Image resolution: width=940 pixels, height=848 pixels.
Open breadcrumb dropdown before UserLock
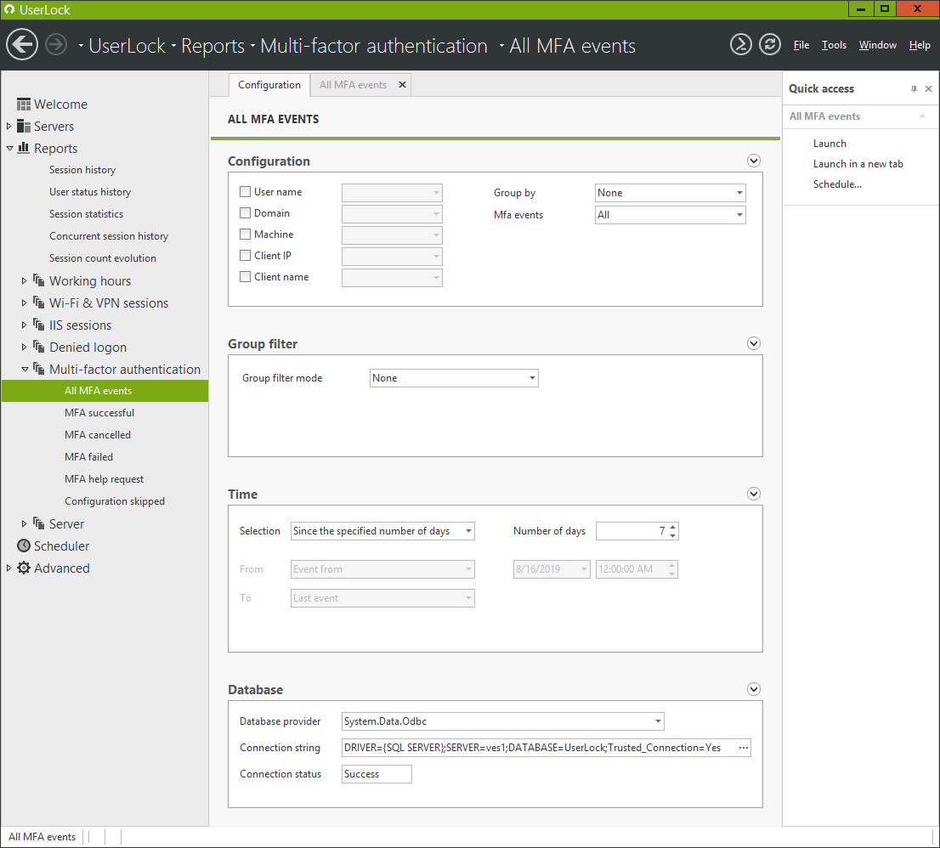point(81,46)
